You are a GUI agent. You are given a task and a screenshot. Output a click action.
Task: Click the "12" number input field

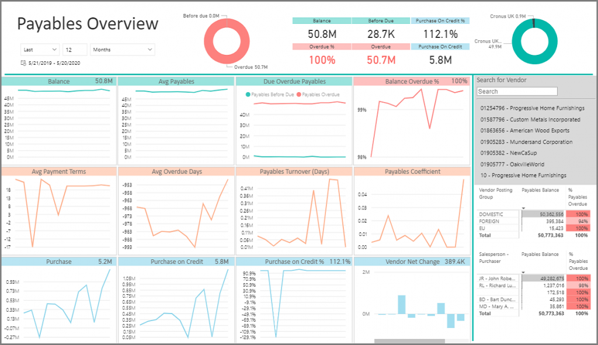point(74,49)
